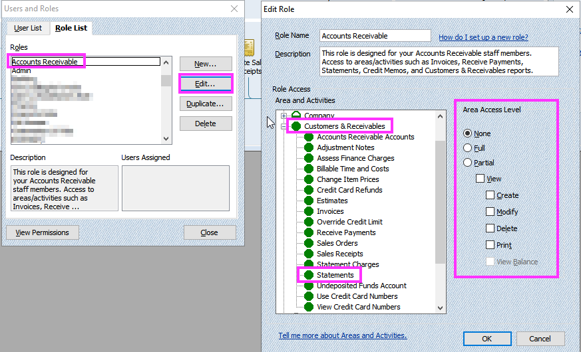Click the green icon next to Override Credit Limit
Viewport: 581px width, 352px height.
pyautogui.click(x=309, y=222)
